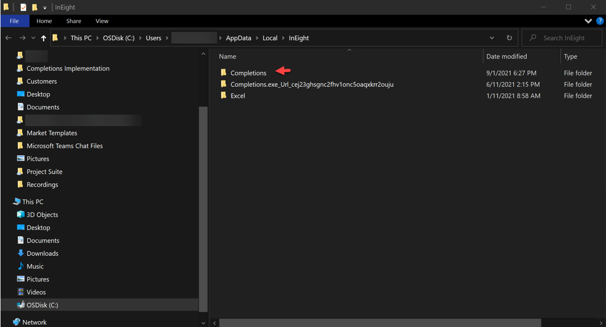Screen dimensions: 606x327
Task: Collapse the This PC tree node
Action: click(10, 202)
